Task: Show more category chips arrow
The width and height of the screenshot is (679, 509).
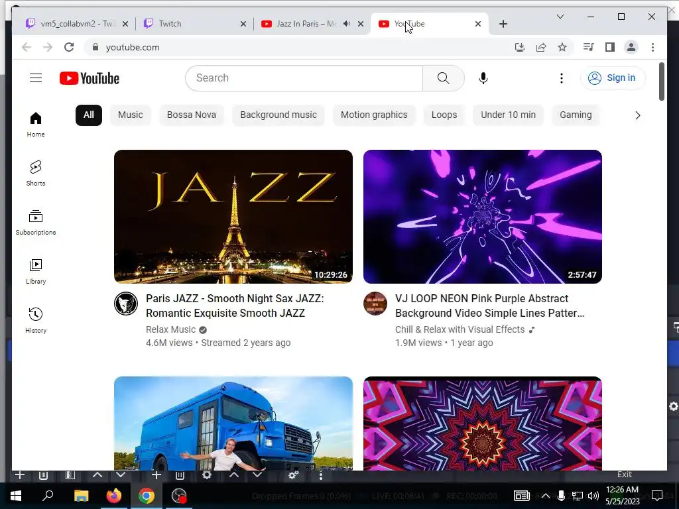Action: (637, 115)
